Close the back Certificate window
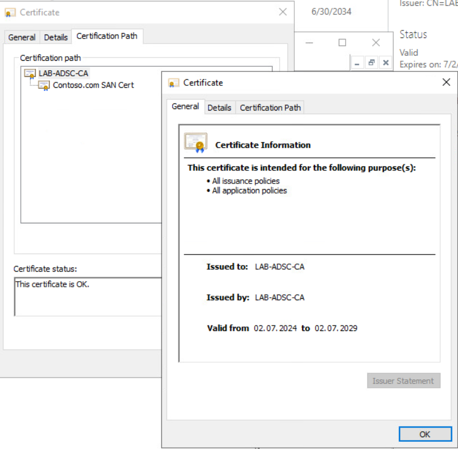This screenshot has height=449, width=458. click(x=283, y=12)
